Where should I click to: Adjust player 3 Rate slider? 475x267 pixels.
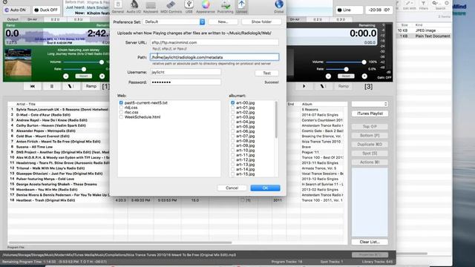(x=346, y=69)
